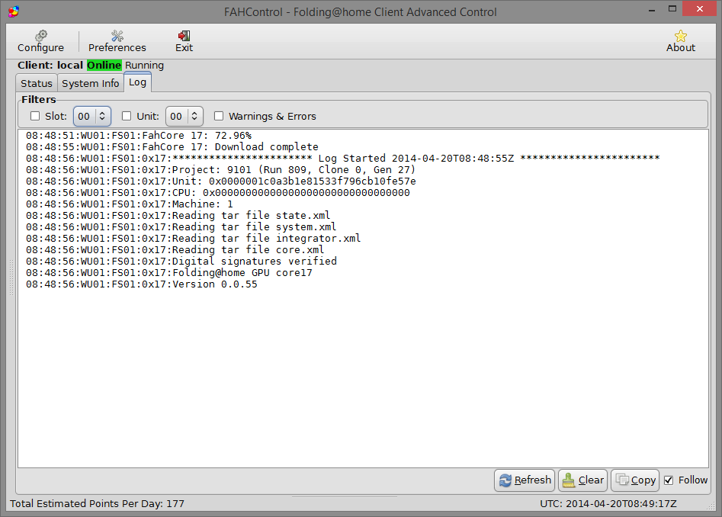Click the 'CPU: 0x0000...' log line
The height and width of the screenshot is (517, 722).
click(x=218, y=192)
